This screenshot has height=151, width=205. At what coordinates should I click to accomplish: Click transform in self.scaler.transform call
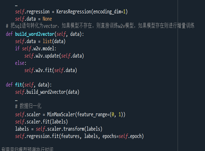coord(74,129)
